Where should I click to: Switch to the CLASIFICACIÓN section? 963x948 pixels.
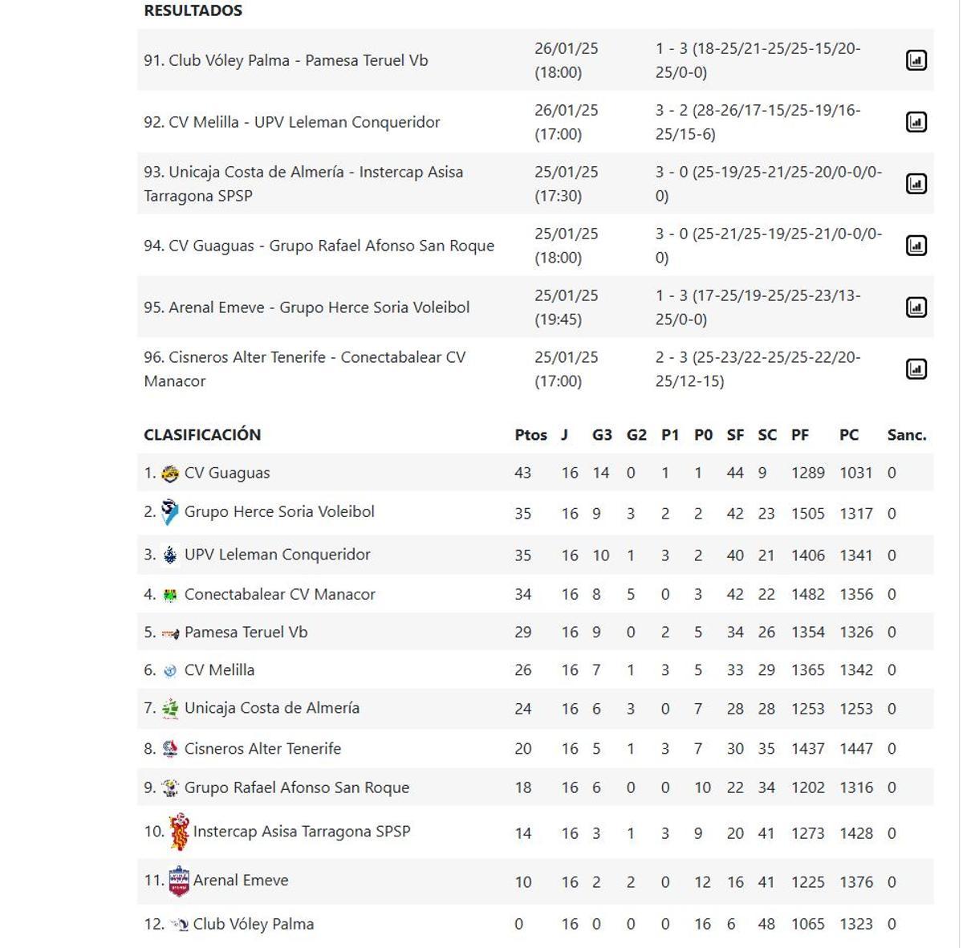click(202, 434)
